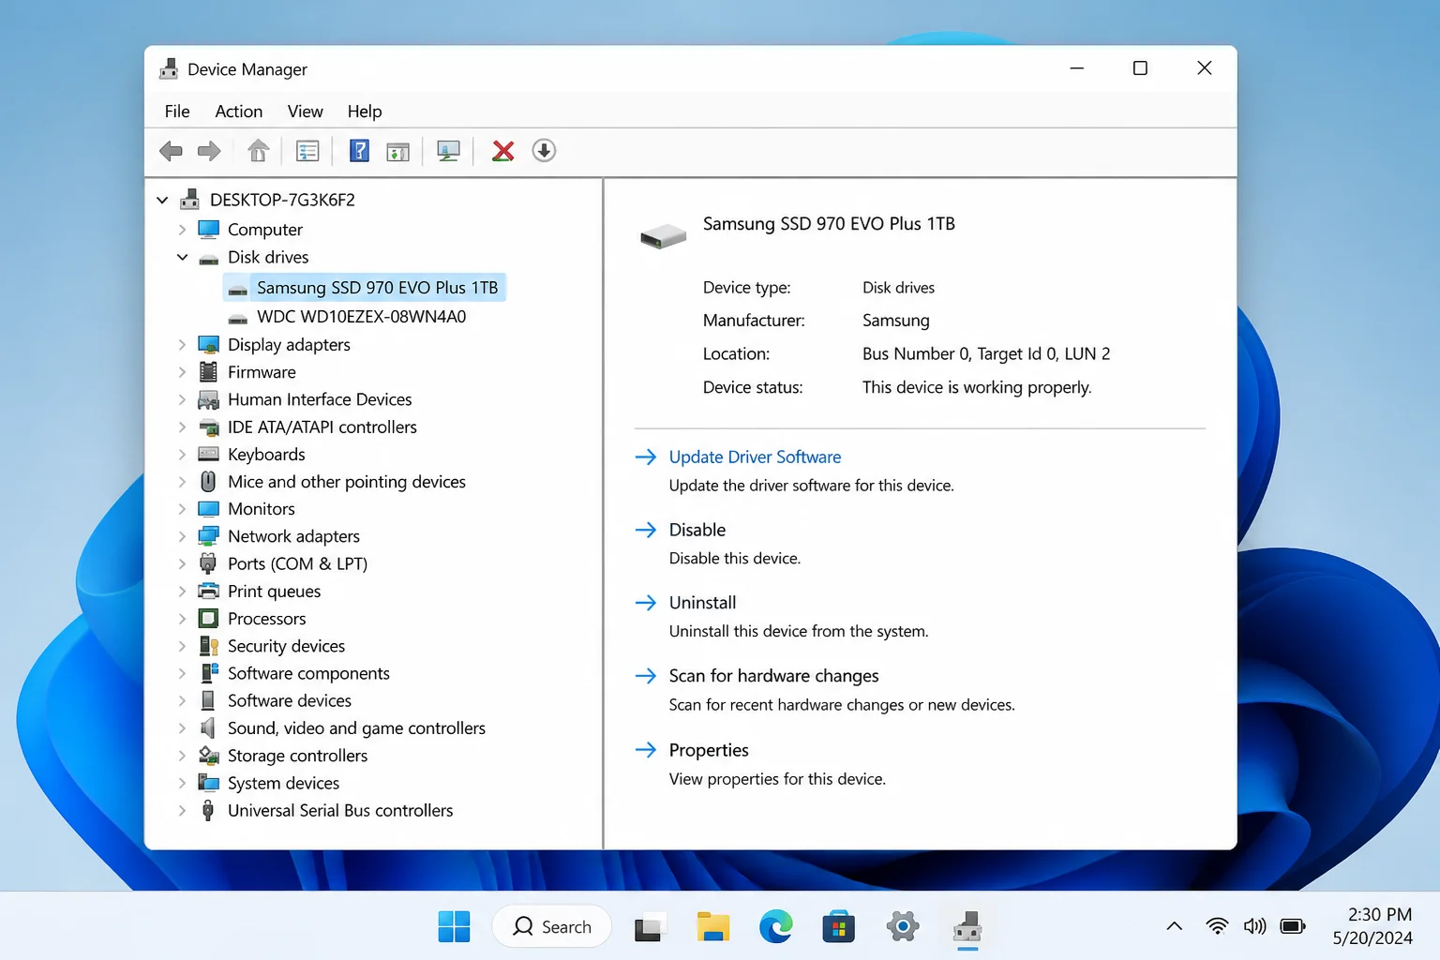Click the Keyboards category icon

coord(208,455)
